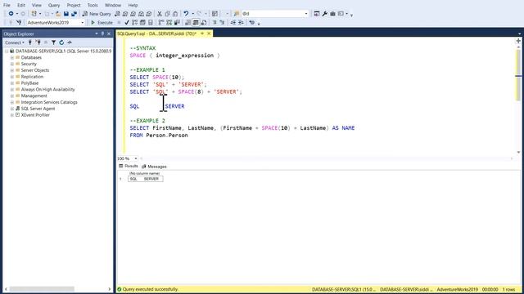Open the File menu
524x294 pixels.
7,5
